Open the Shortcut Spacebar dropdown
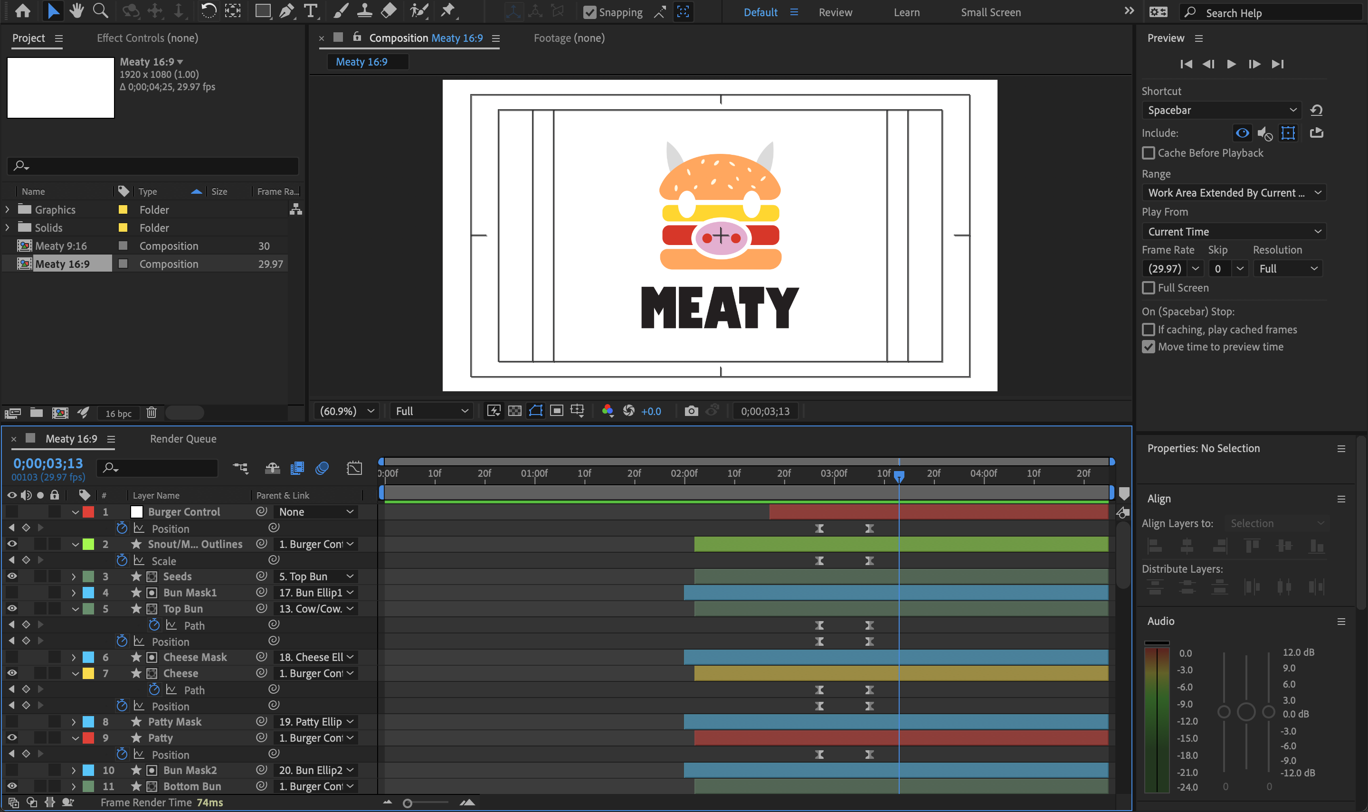Image resolution: width=1368 pixels, height=812 pixels. tap(1221, 111)
